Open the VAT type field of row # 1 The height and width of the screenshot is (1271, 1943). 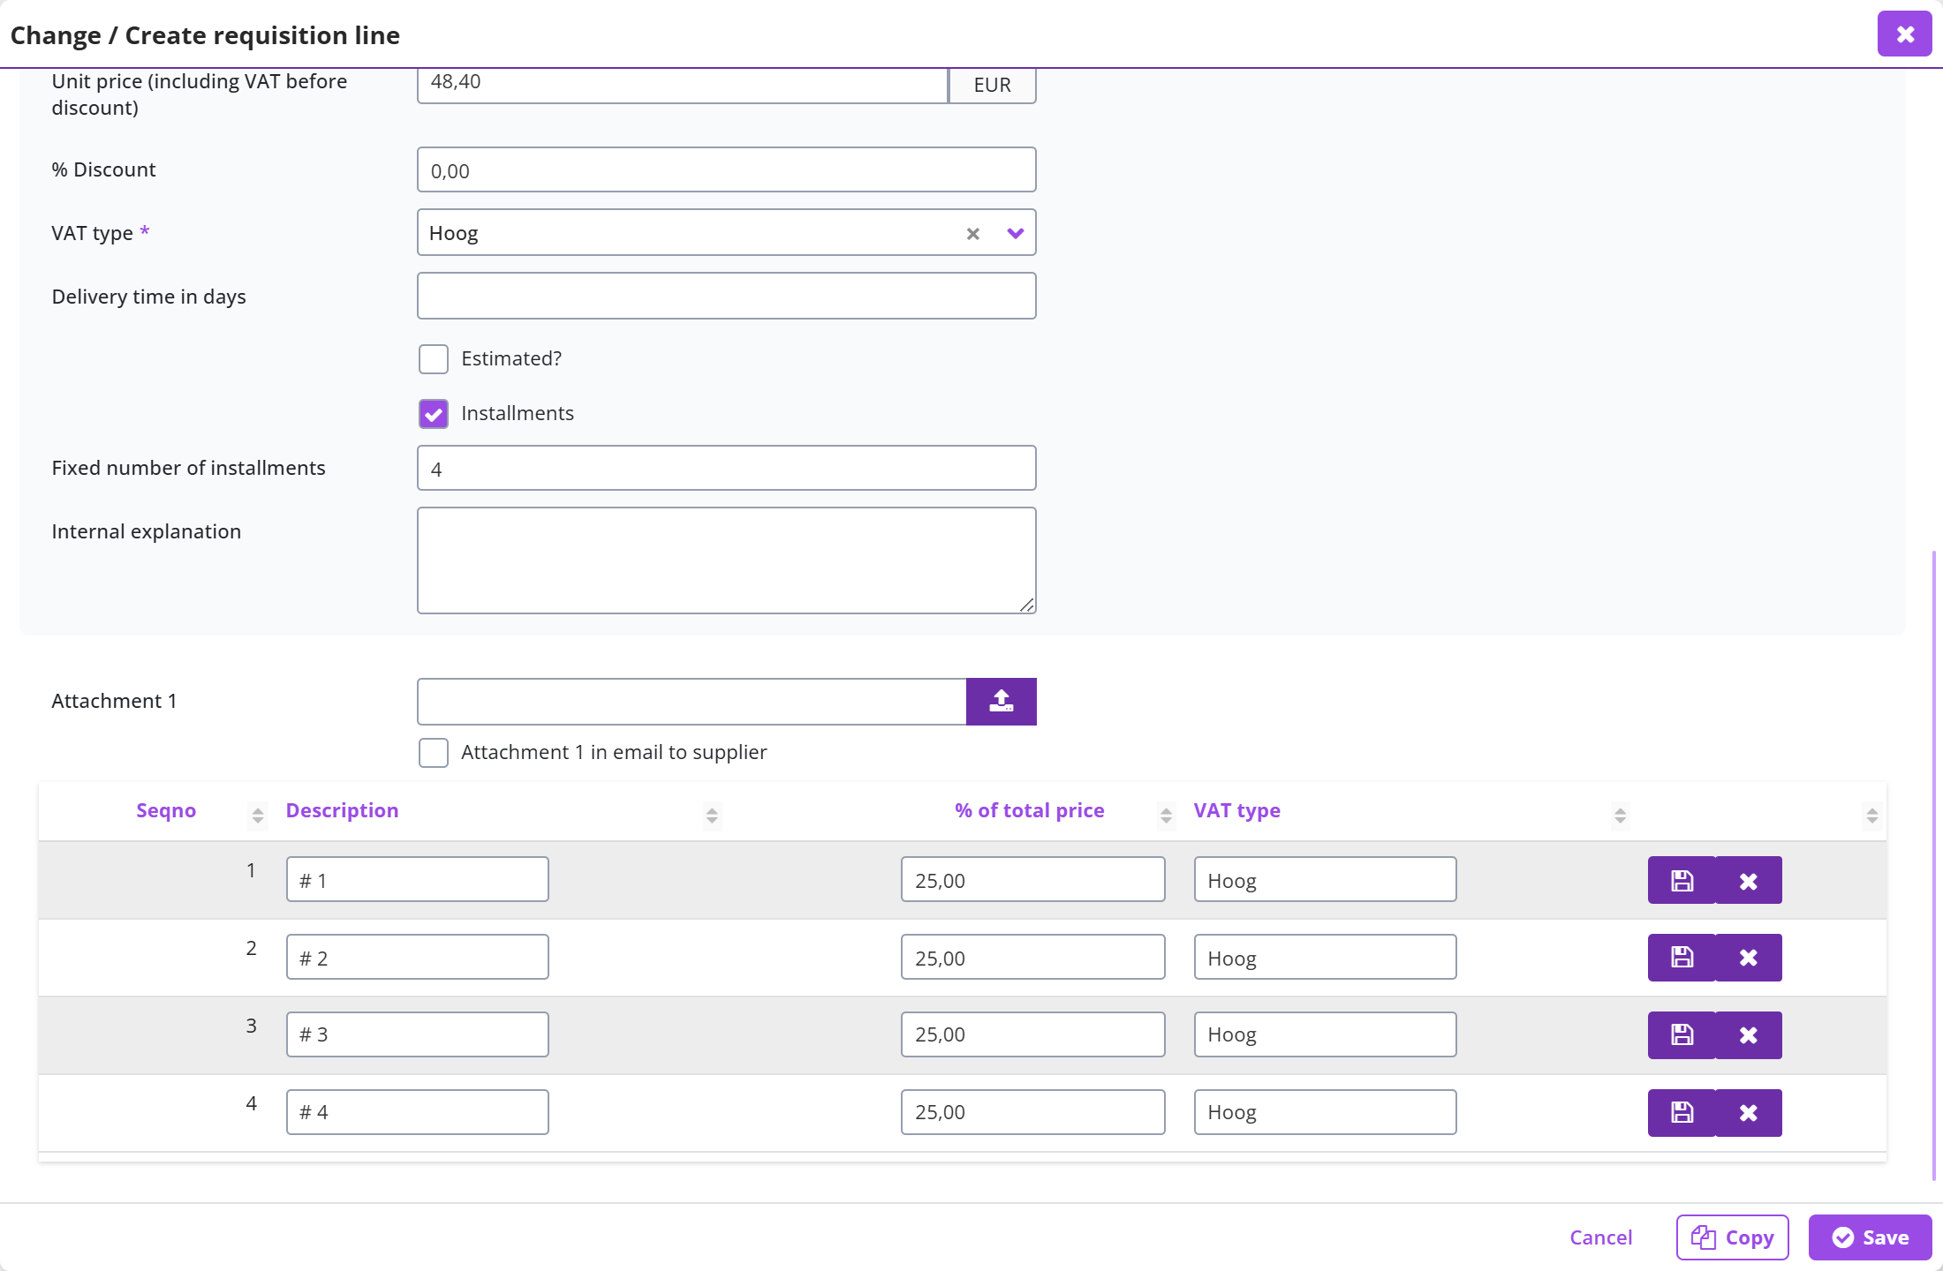tap(1325, 879)
